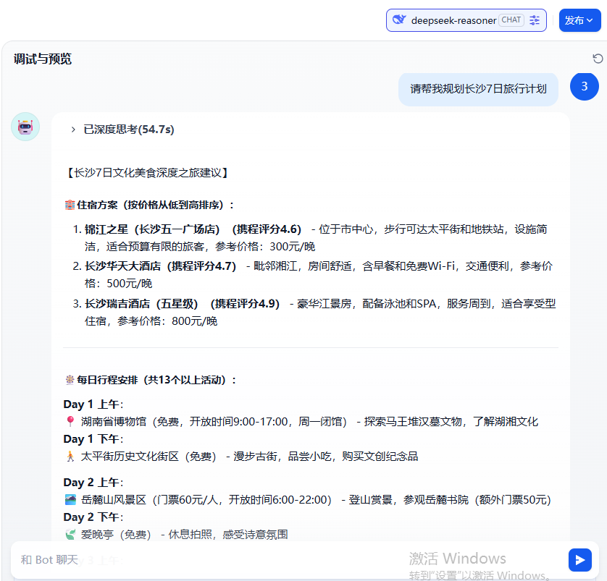Click the conversation reset refresh icon

597,58
